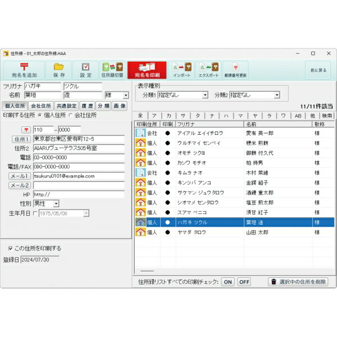Click the インポート toolbar icon
337x337 pixels.
point(181,67)
